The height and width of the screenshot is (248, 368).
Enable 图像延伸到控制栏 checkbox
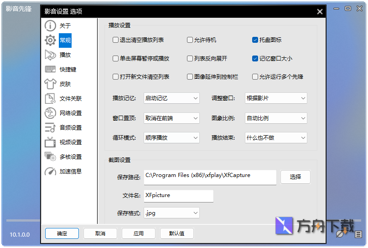click(x=190, y=76)
